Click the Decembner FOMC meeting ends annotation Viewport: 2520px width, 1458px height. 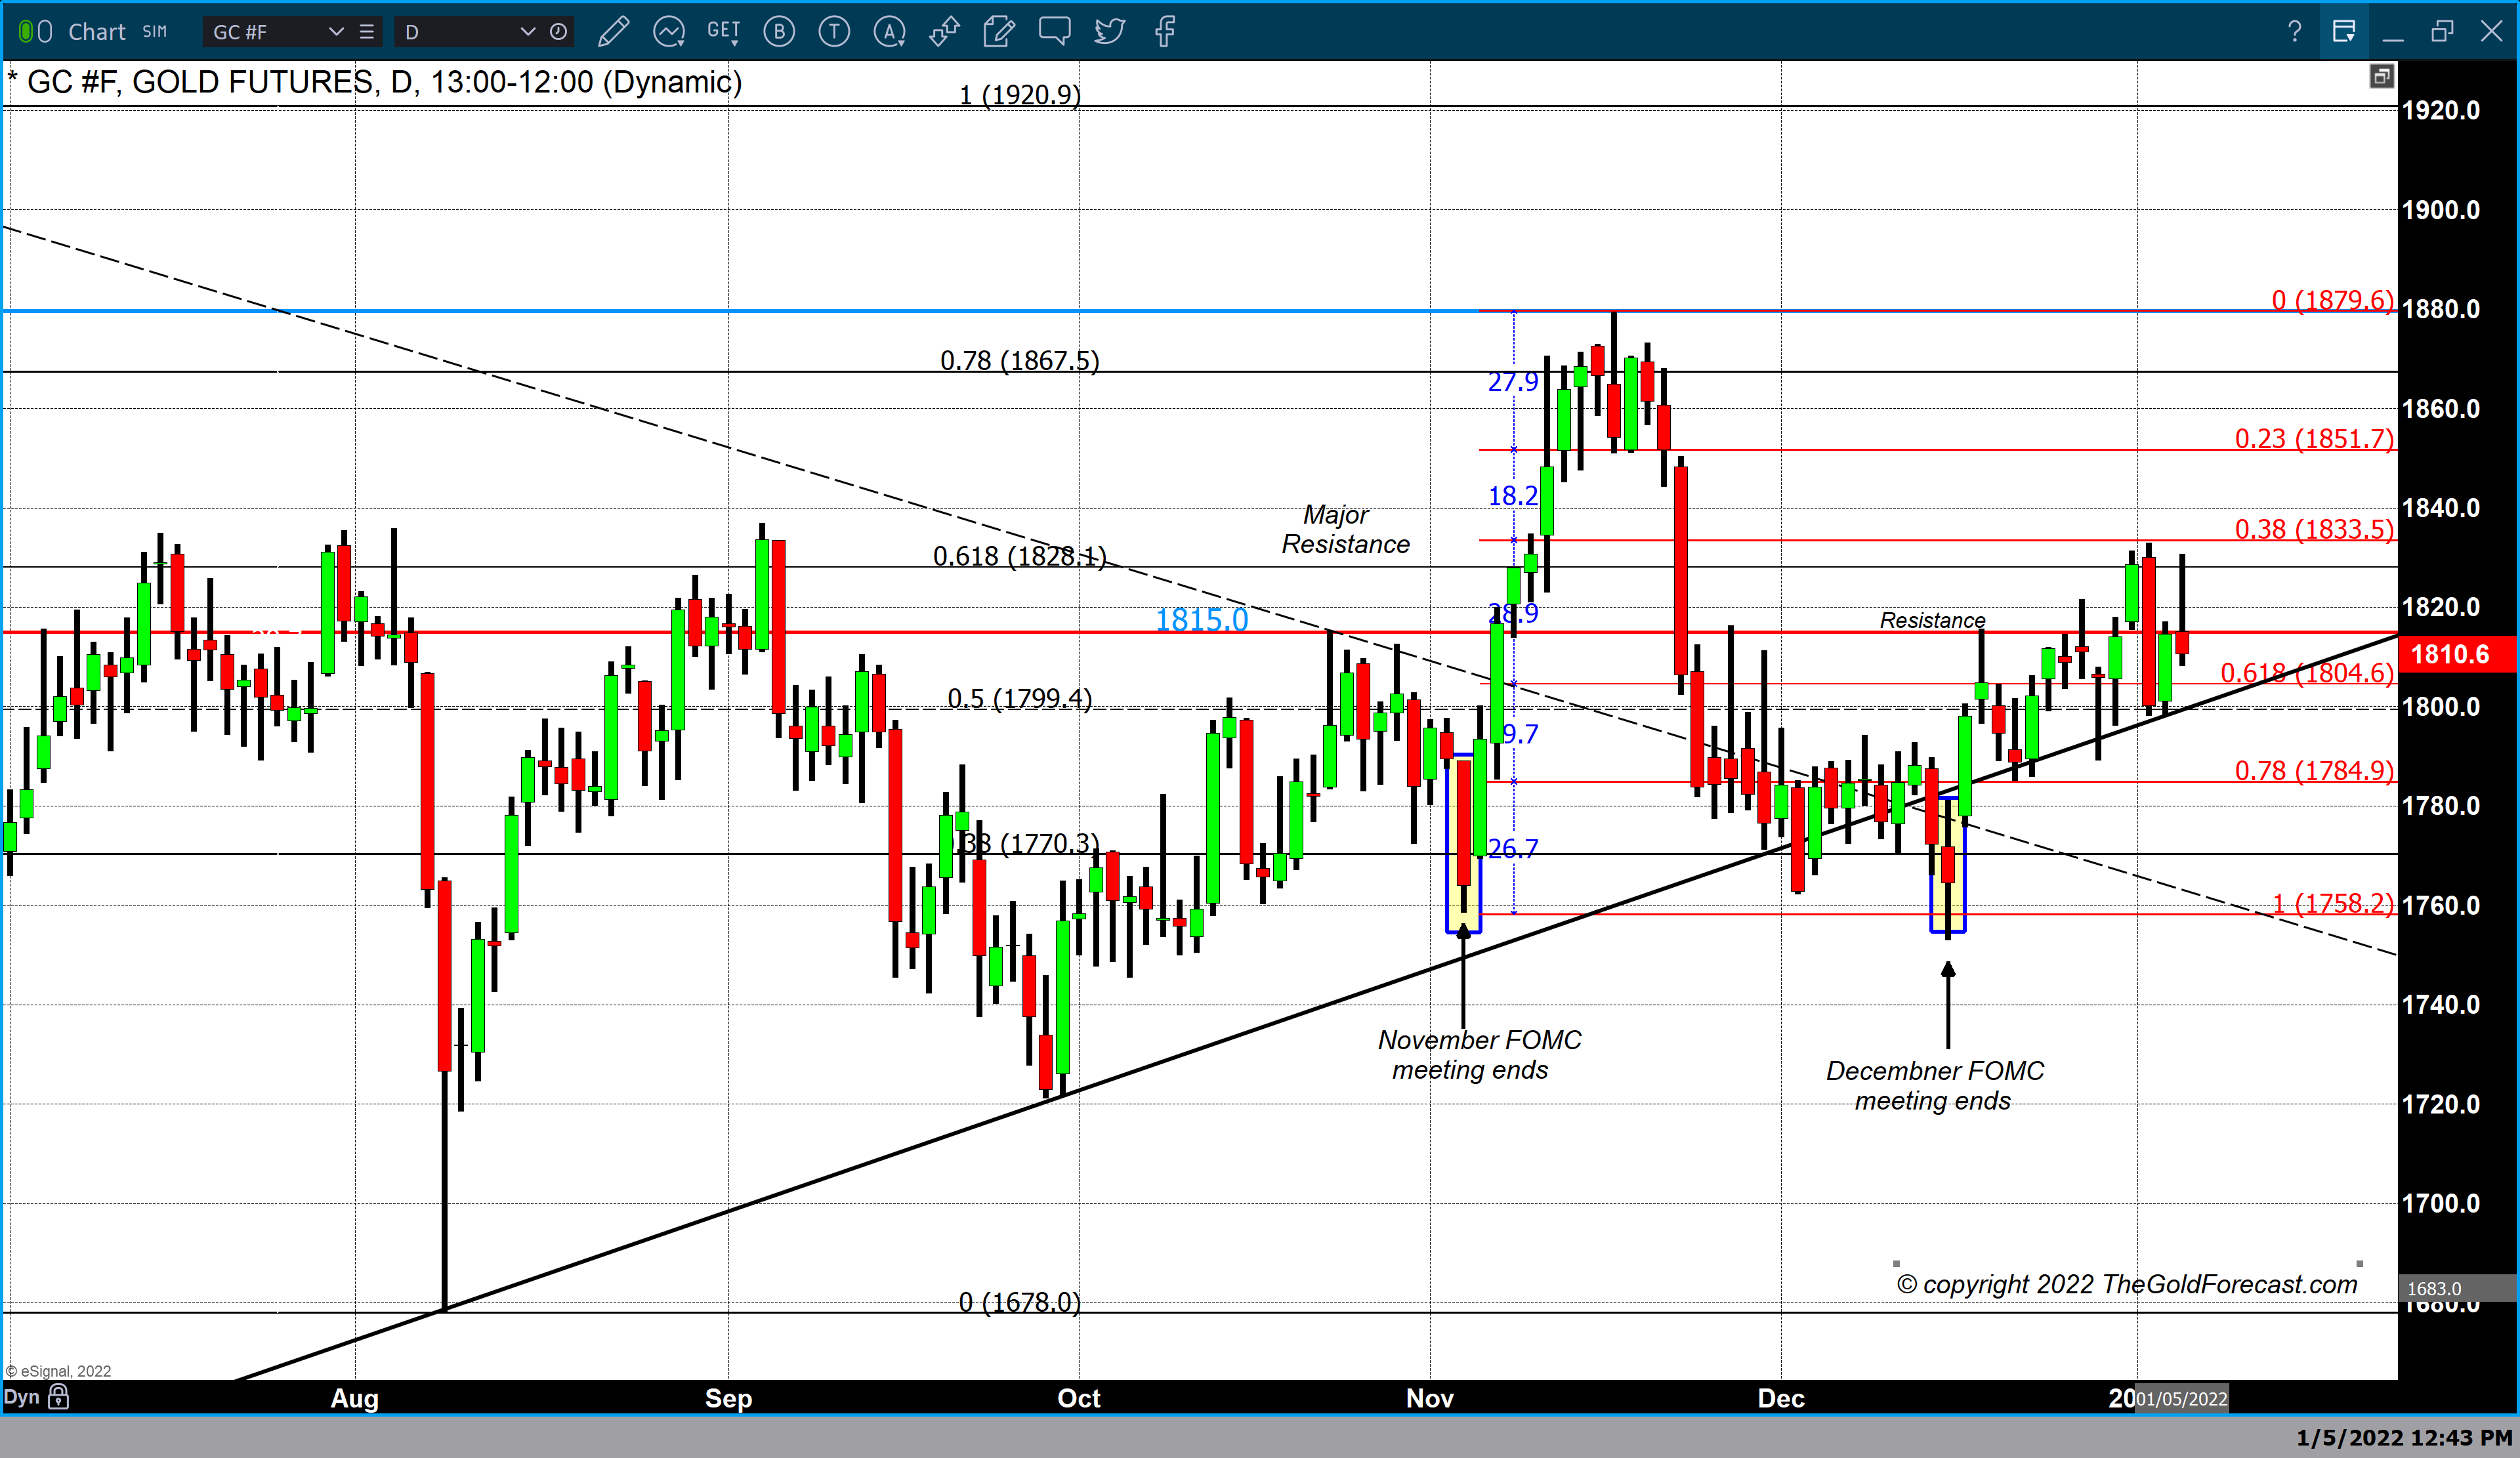(1934, 1086)
